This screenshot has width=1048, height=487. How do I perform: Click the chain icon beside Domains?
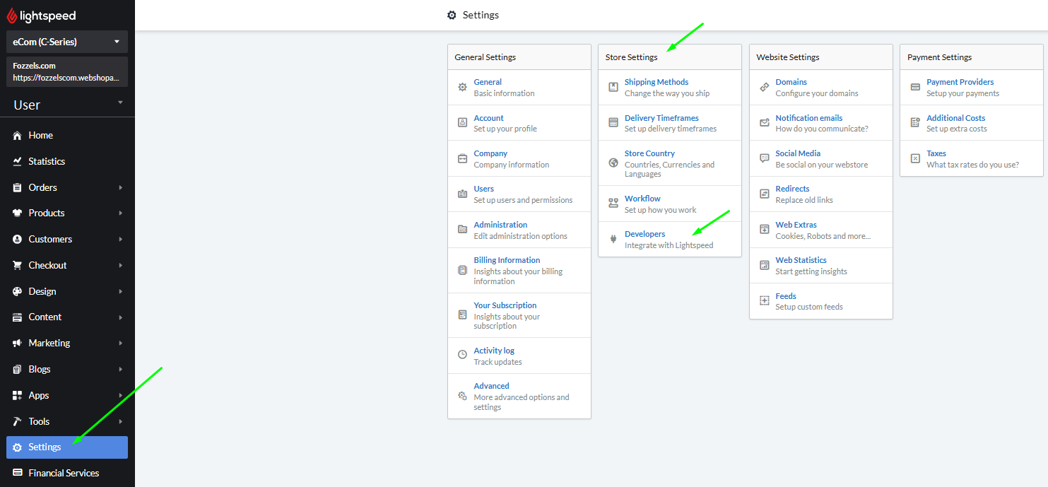pyautogui.click(x=764, y=88)
